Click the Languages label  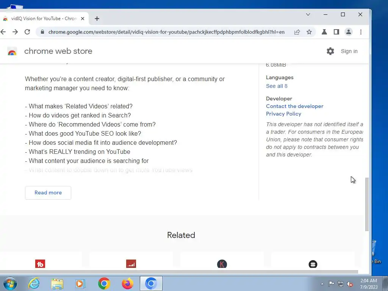[280, 77]
